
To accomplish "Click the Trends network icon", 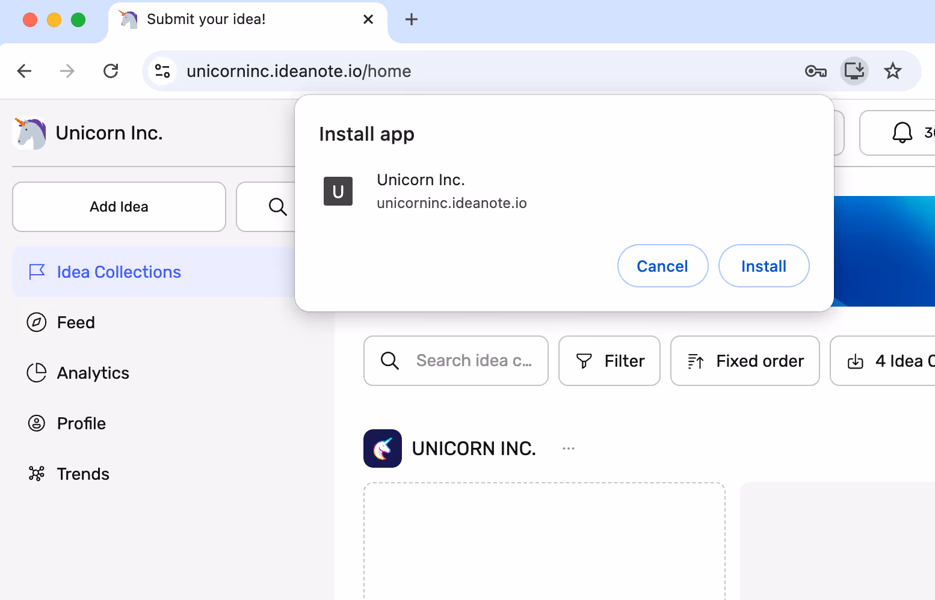I will pos(37,474).
